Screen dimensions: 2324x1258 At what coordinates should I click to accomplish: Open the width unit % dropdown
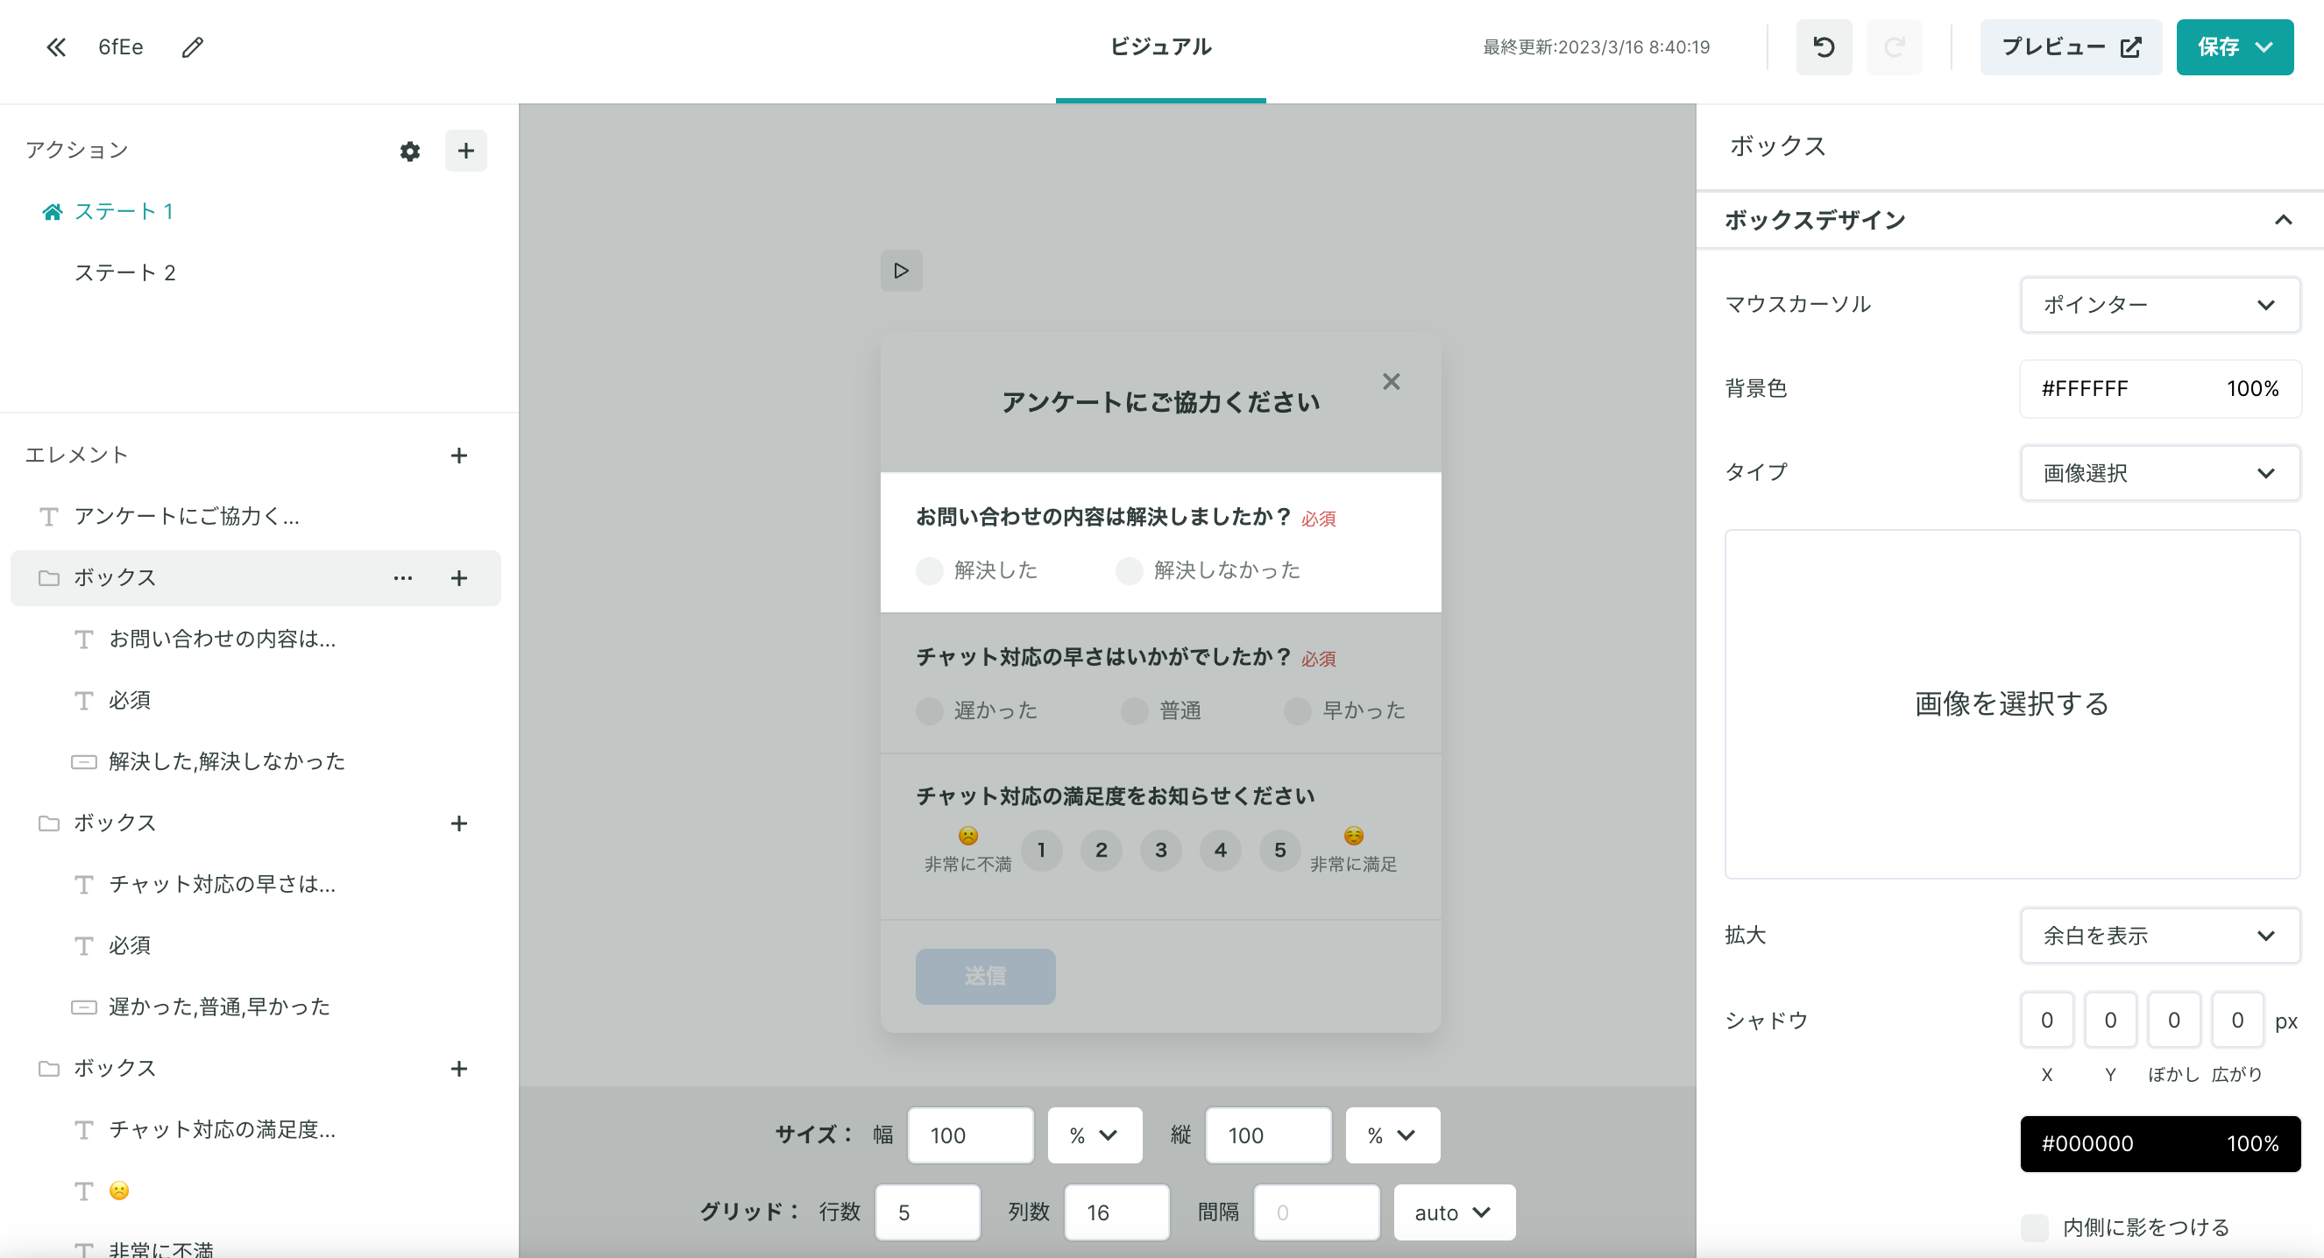click(1095, 1135)
